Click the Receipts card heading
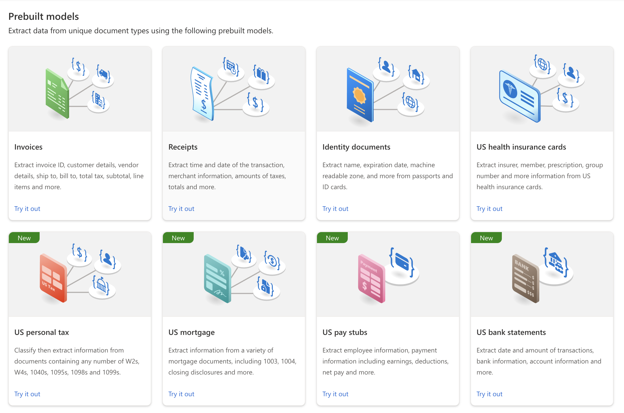Screen dimensions: 624x413 pos(183,147)
